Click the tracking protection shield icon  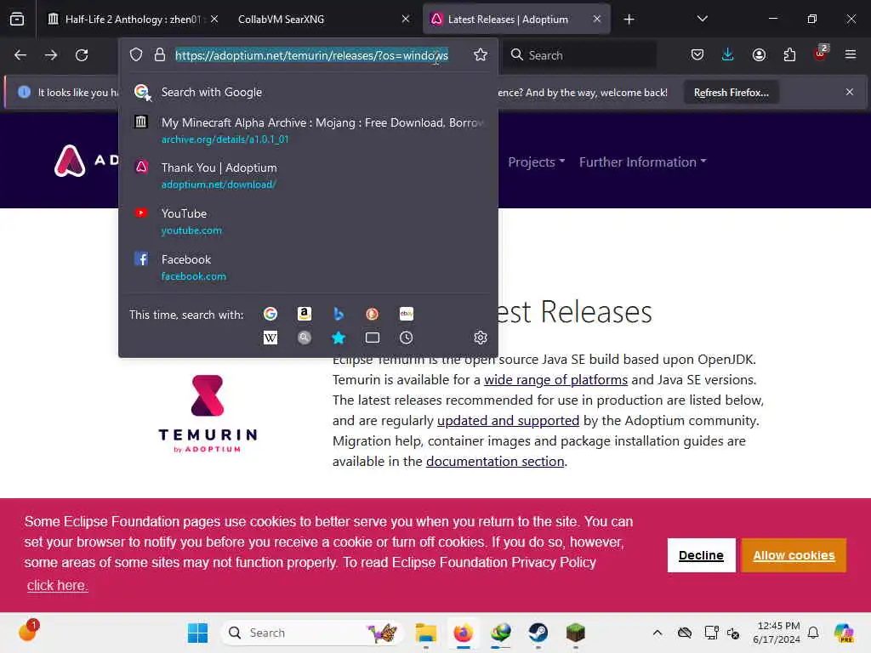tap(136, 55)
